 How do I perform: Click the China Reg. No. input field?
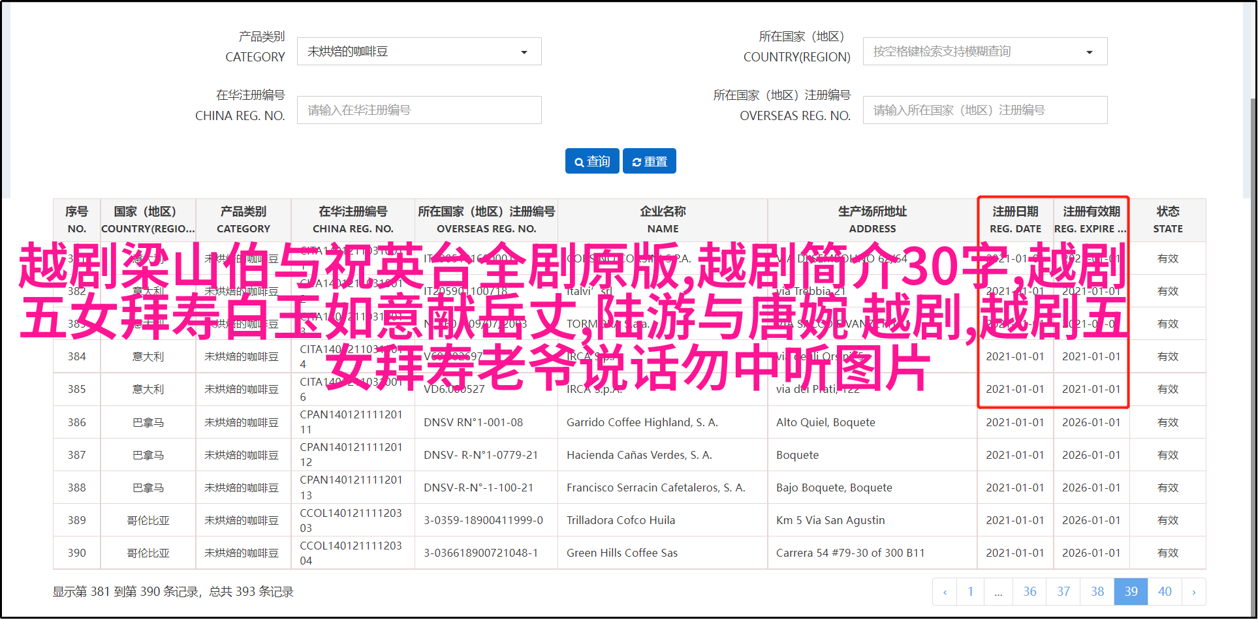[418, 110]
